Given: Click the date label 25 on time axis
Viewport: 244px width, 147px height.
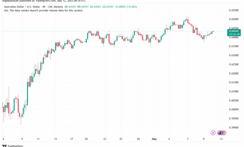Looking at the screenshot, I should (121, 139).
